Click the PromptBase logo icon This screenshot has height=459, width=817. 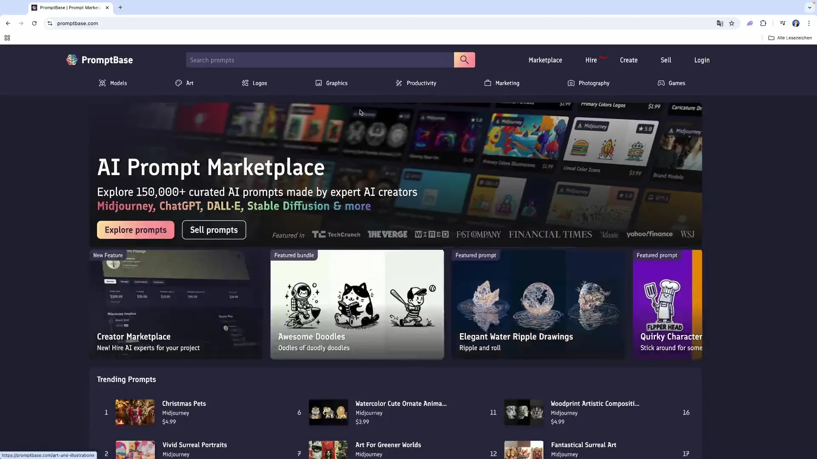[71, 60]
